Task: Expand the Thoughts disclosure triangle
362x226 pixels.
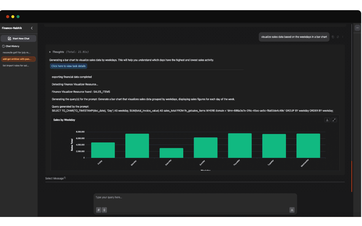Action: 50,52
